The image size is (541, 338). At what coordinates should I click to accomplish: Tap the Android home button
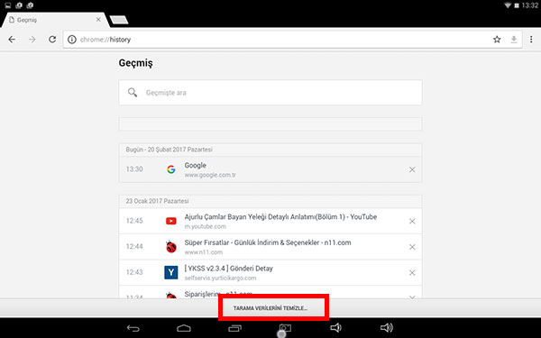184,328
